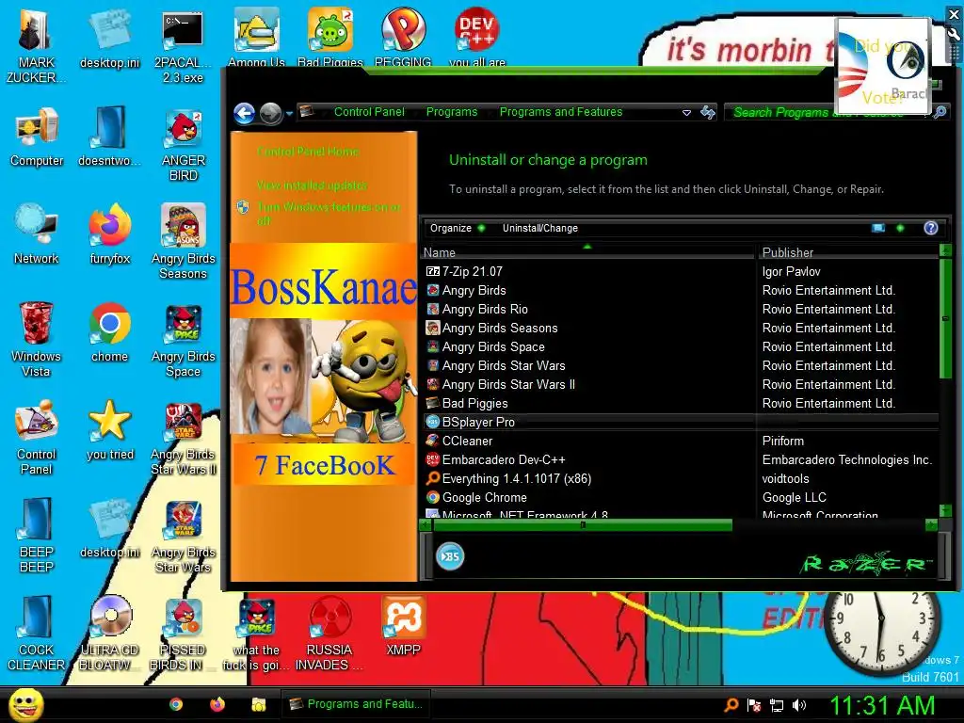Select Embarcadero Dev-C++ in the list
The width and height of the screenshot is (964, 723).
pos(680,459)
